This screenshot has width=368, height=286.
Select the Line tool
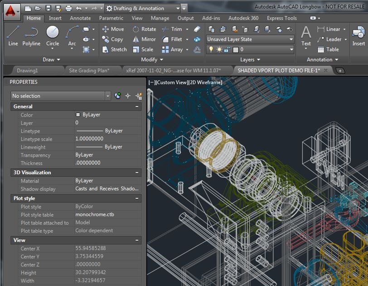[13, 36]
